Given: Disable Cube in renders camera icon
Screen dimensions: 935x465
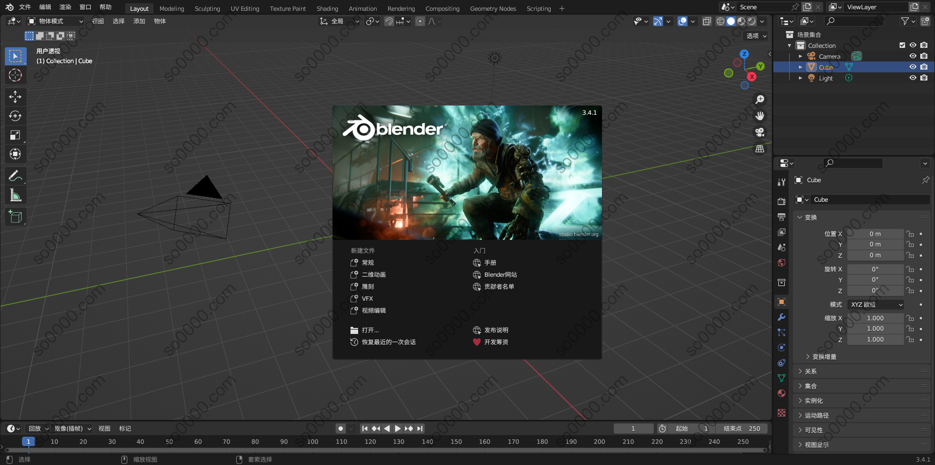Looking at the screenshot, I should coord(924,67).
